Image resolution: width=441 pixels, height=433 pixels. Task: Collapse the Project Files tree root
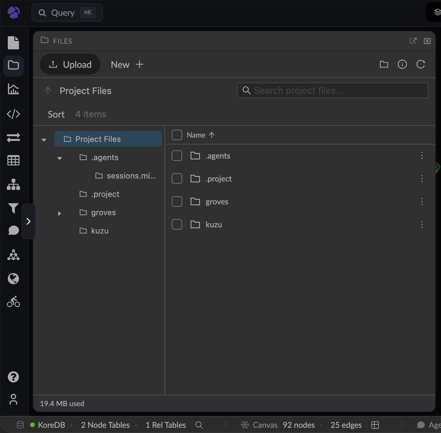[x=44, y=140]
